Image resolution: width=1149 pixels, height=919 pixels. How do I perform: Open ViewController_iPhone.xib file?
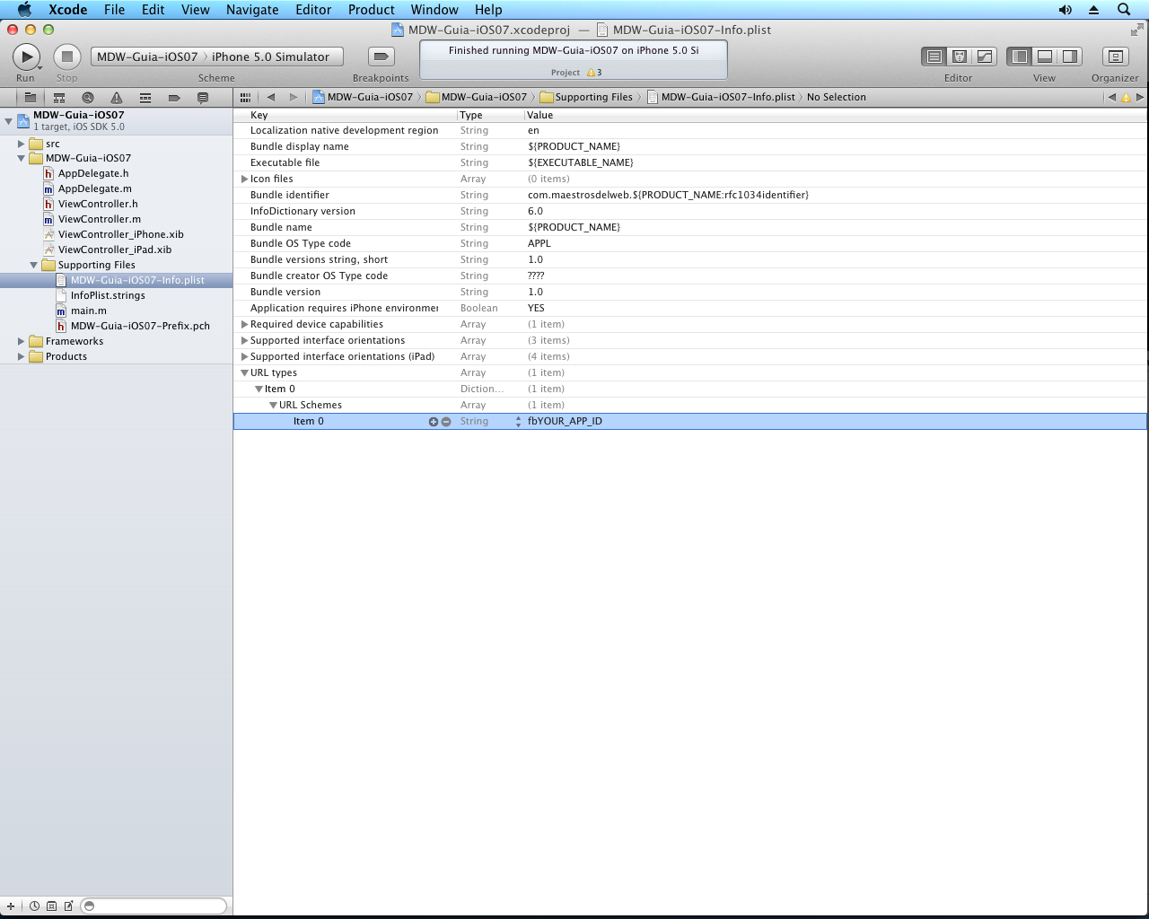120,235
